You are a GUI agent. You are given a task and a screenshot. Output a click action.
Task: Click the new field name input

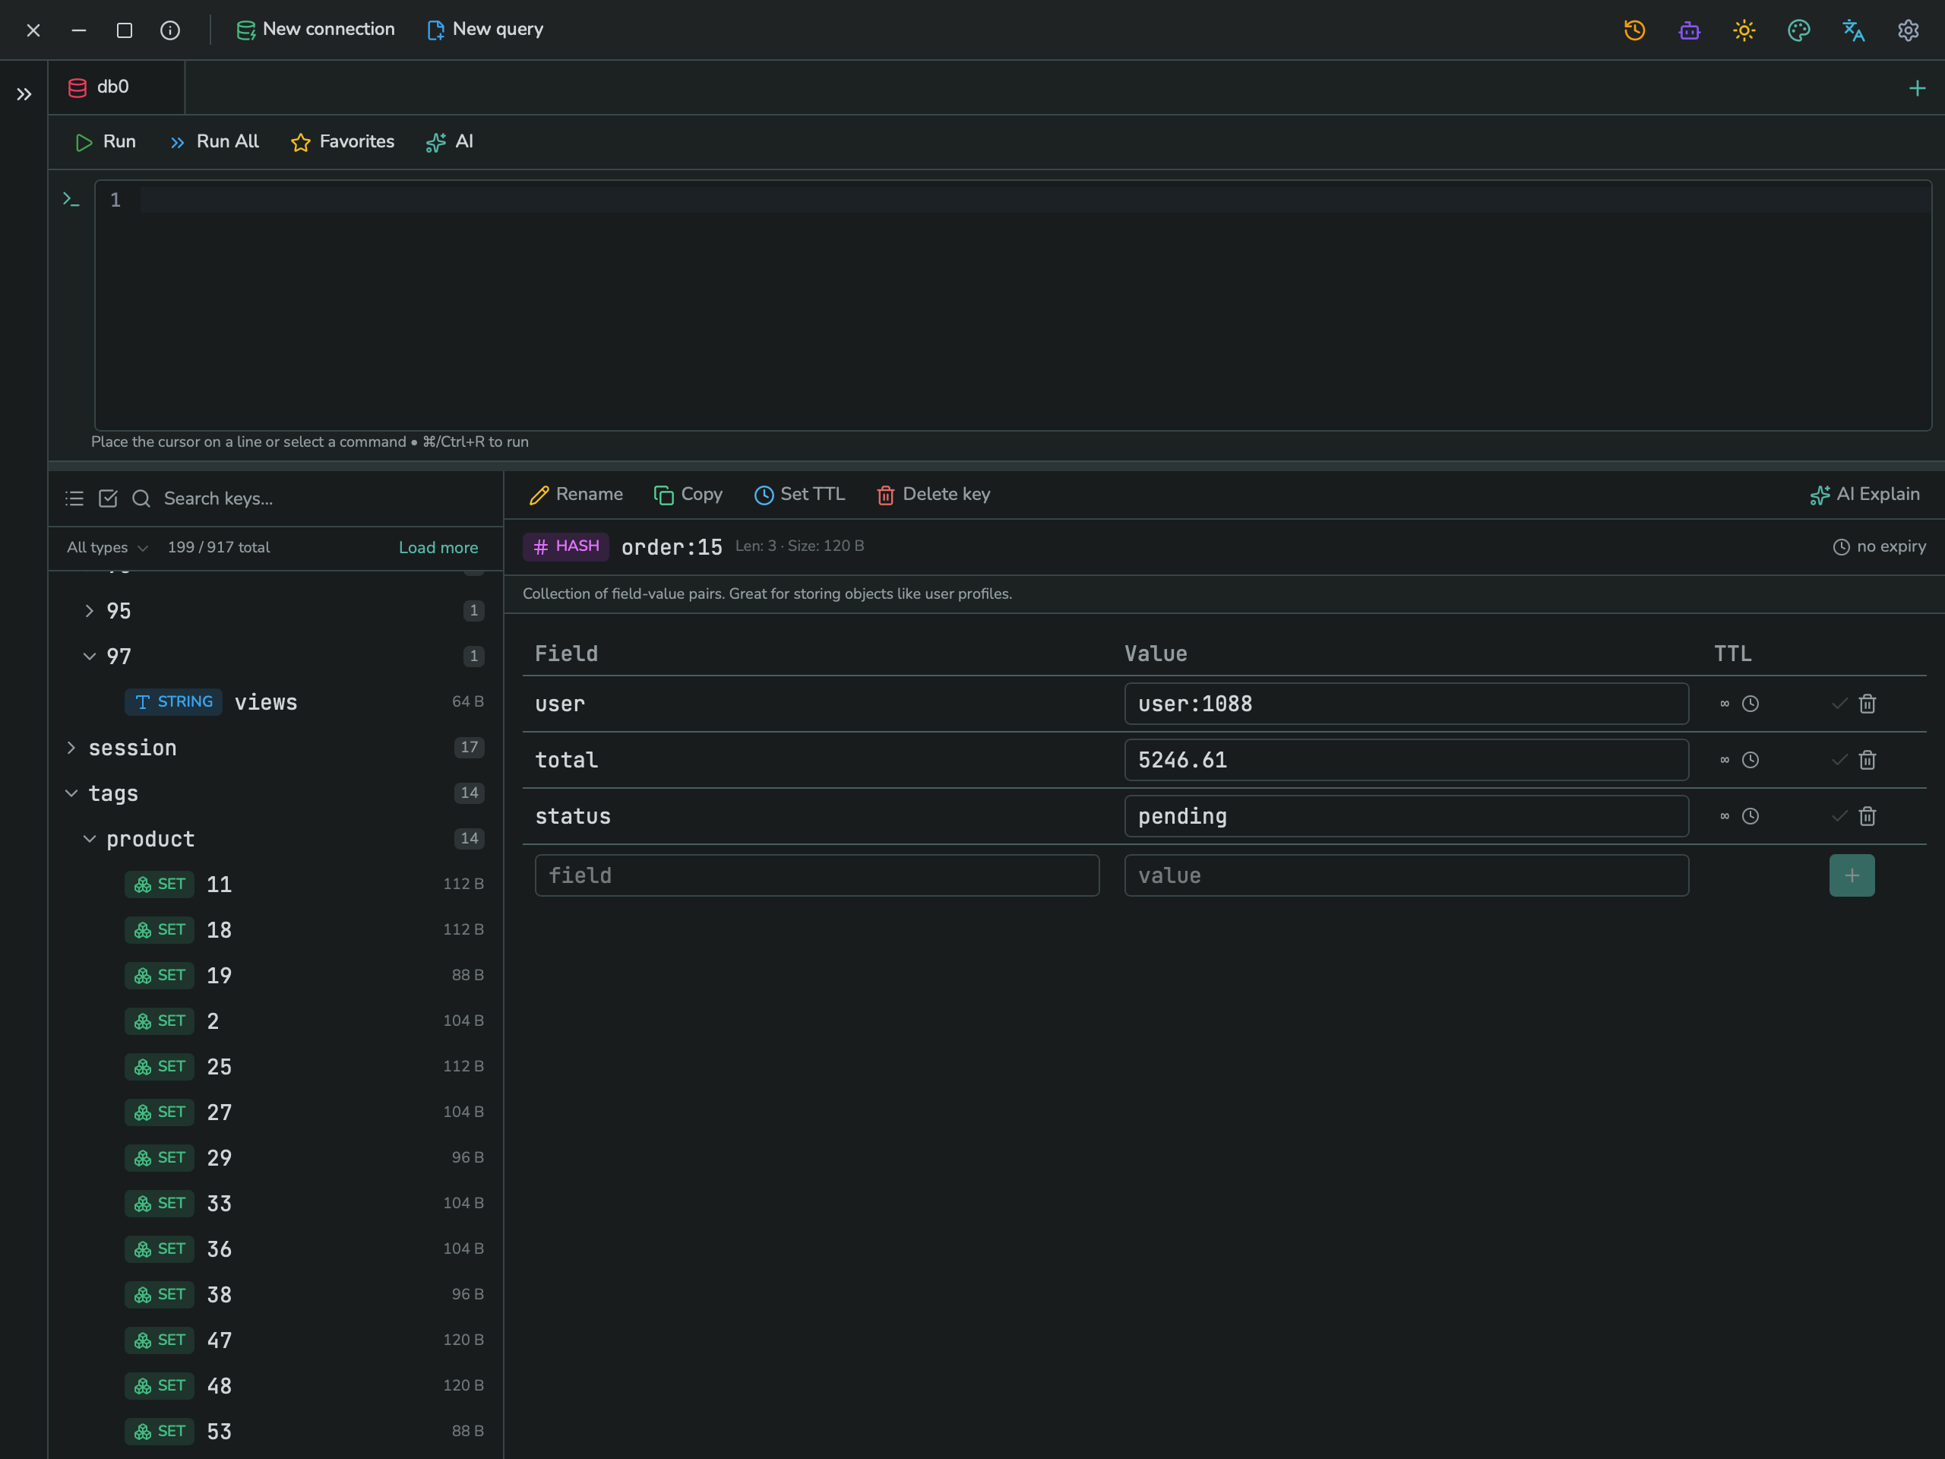pos(817,876)
